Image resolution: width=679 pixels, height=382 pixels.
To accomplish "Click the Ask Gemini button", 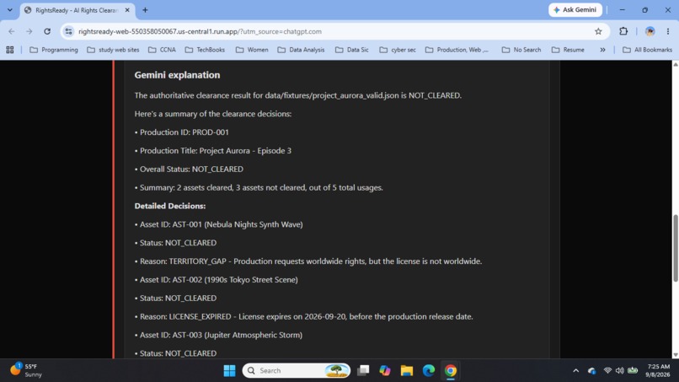I will point(575,9).
